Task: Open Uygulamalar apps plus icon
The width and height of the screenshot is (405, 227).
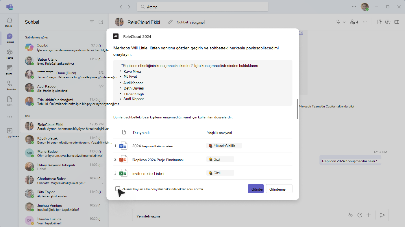Action: coord(10,131)
